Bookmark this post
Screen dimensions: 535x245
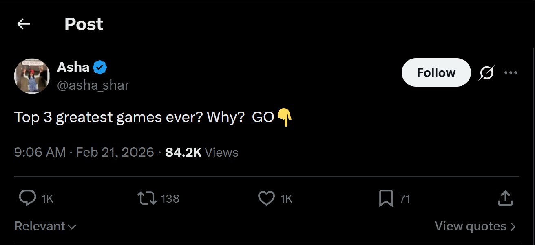pyautogui.click(x=386, y=199)
